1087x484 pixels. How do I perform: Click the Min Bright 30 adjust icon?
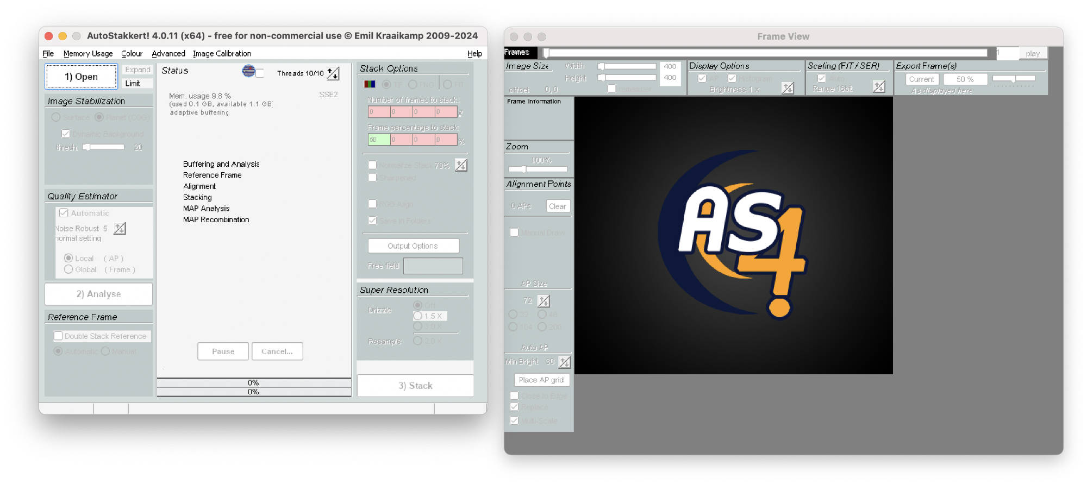565,362
